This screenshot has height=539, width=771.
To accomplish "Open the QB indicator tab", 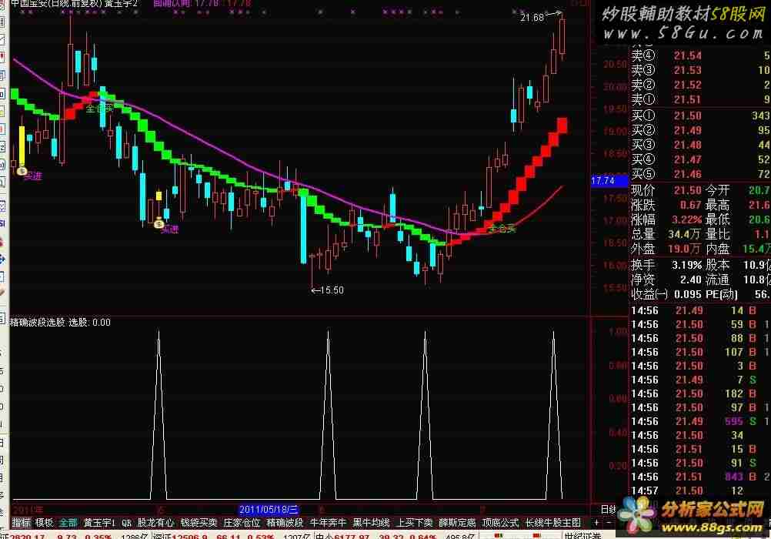I will click(126, 522).
